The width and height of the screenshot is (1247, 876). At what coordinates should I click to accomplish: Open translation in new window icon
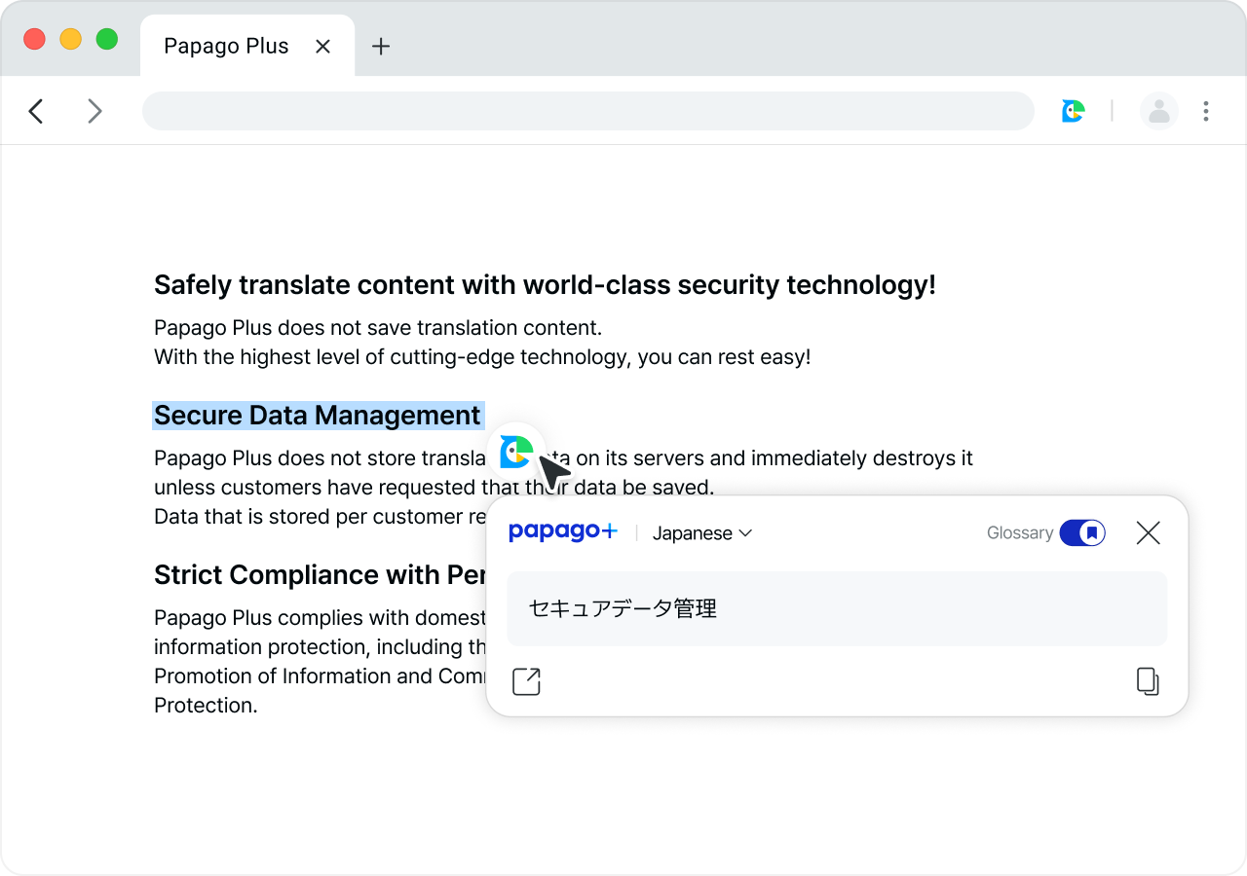(526, 681)
